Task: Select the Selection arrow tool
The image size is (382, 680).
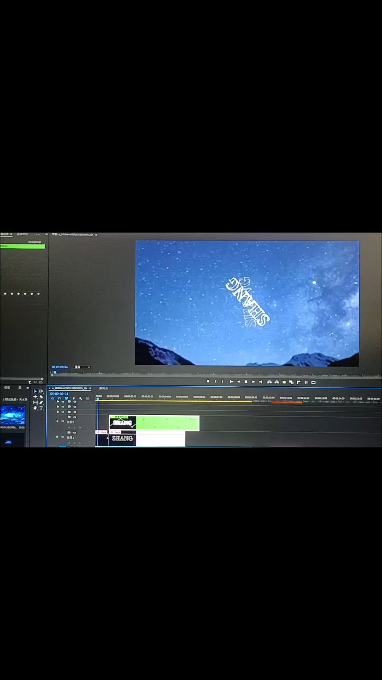Action: [x=35, y=391]
